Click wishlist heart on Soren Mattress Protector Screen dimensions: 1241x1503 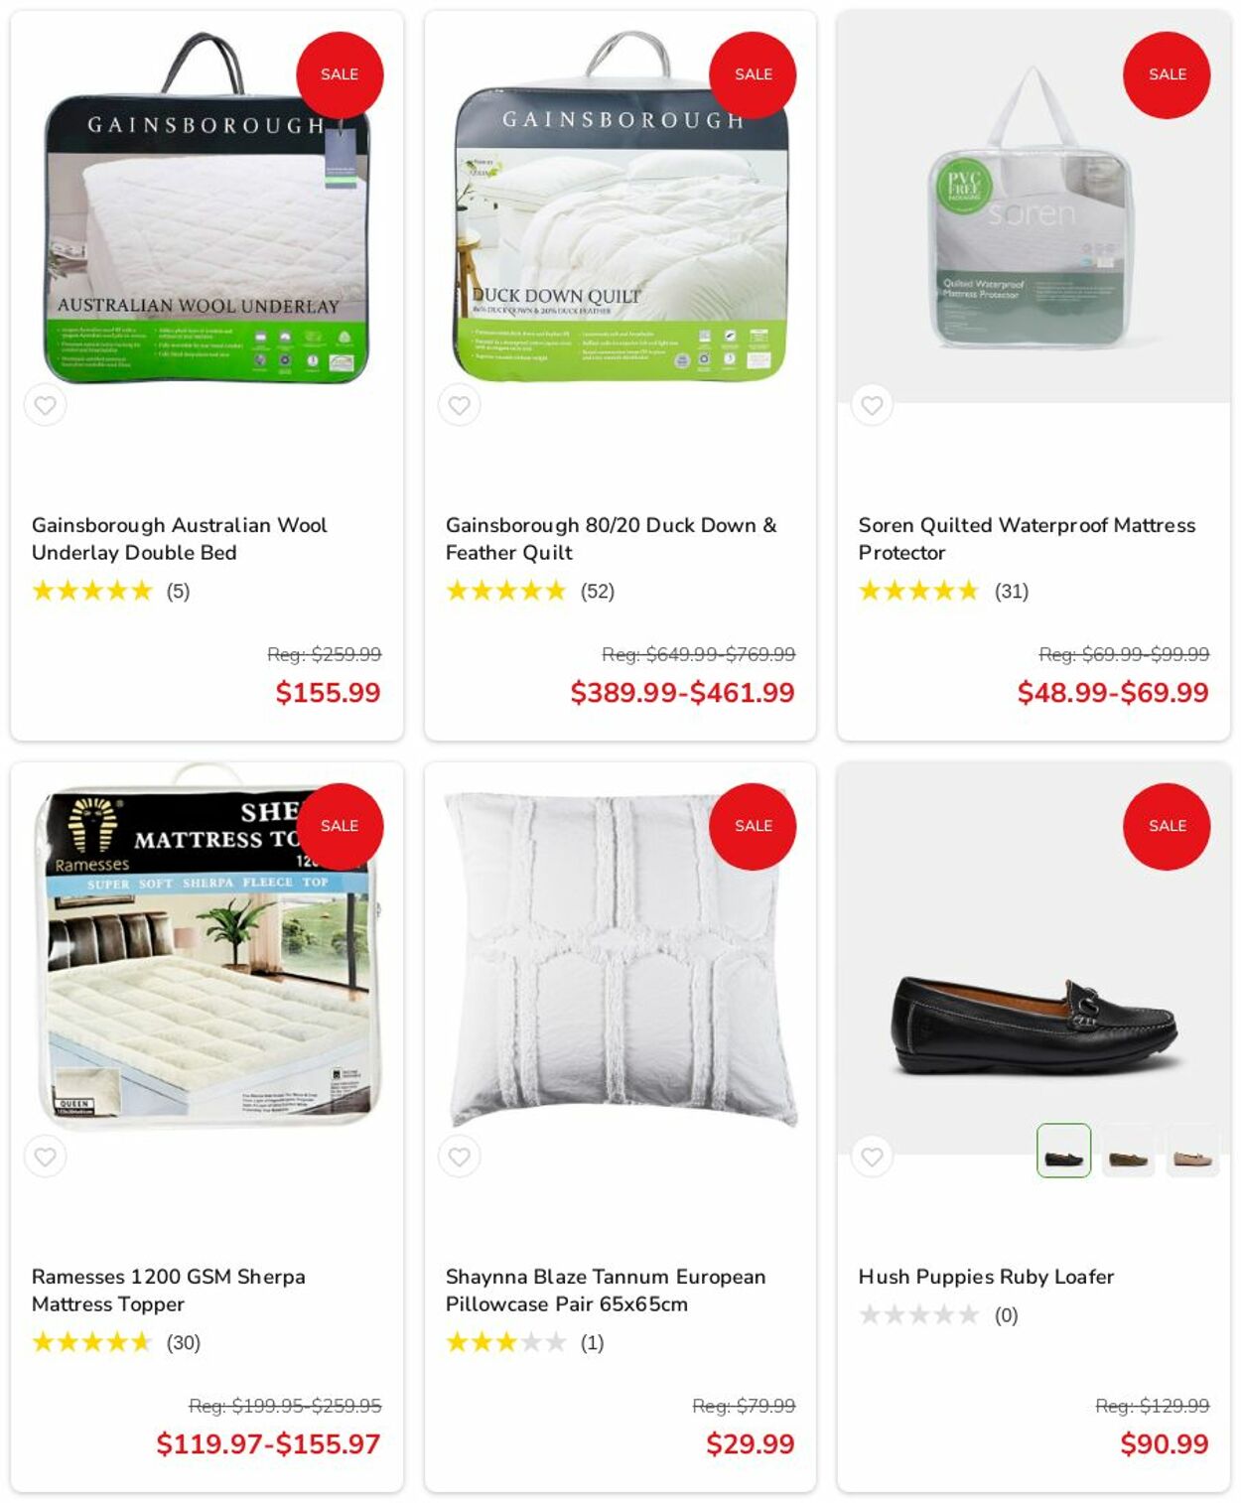(872, 405)
